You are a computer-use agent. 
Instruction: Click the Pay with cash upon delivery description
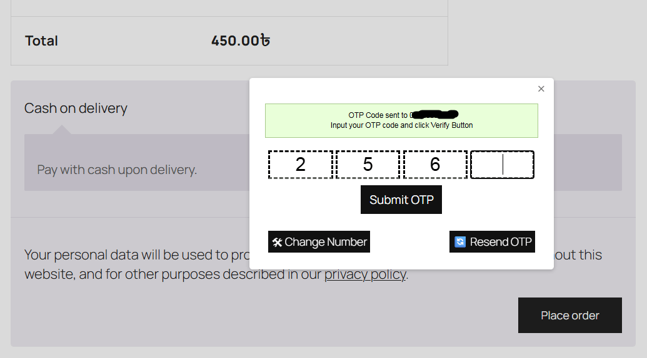click(x=117, y=169)
